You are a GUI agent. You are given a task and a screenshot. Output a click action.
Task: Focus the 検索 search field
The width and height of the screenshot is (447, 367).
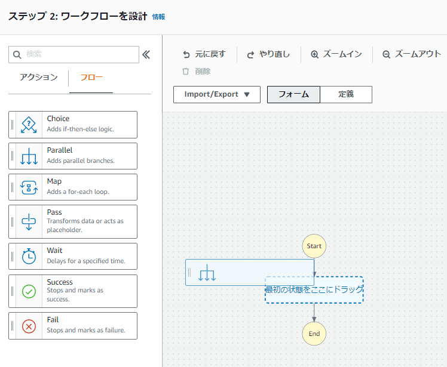coord(74,55)
